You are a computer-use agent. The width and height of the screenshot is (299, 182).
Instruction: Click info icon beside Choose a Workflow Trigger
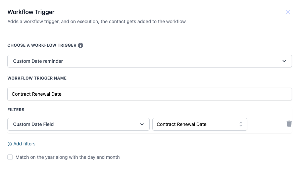[x=81, y=45]
